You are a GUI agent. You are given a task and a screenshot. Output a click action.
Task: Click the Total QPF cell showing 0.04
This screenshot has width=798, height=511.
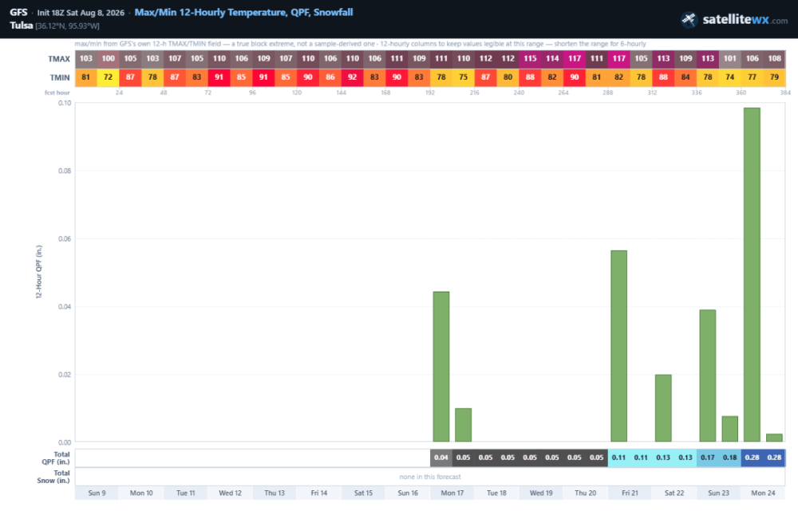[x=441, y=458]
